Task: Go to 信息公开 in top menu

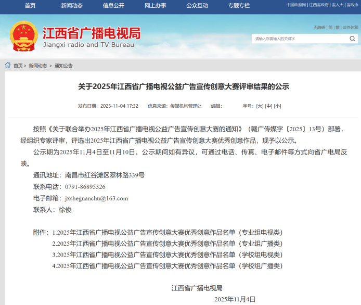Action: point(113,6)
